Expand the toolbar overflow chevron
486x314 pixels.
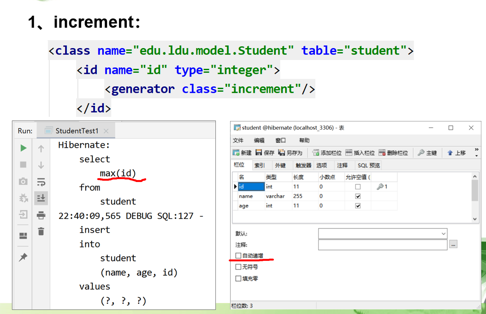click(477, 152)
